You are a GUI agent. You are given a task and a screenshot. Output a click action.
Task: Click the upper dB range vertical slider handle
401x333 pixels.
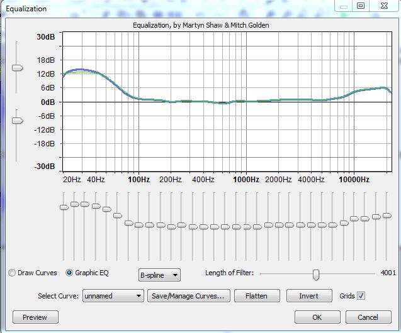coord(18,68)
